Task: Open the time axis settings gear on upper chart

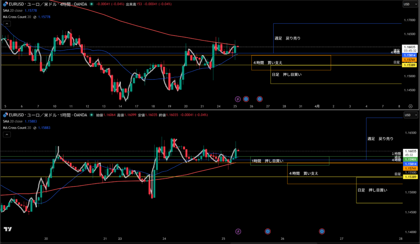Action: tap(411, 106)
